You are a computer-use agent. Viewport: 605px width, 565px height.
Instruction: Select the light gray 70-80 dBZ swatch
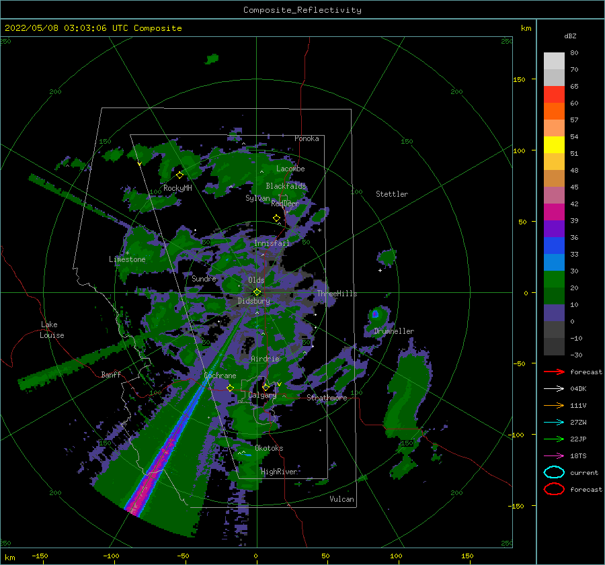(x=554, y=61)
